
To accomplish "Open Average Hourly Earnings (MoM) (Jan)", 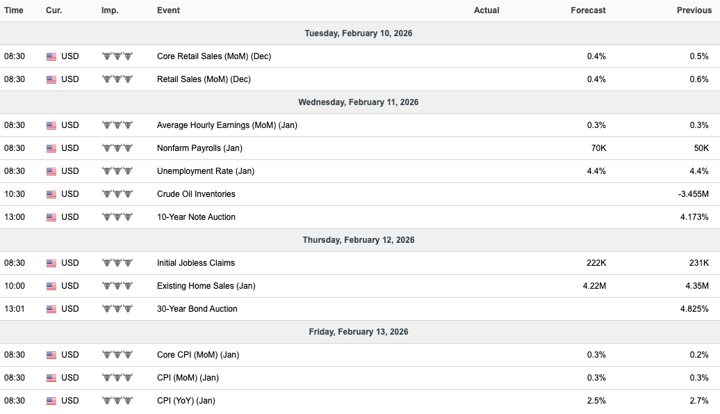I will click(227, 125).
